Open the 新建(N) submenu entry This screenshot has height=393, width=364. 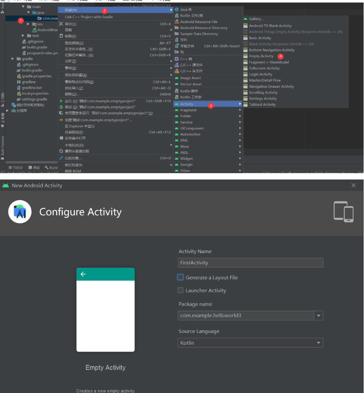pyautogui.click(x=116, y=10)
